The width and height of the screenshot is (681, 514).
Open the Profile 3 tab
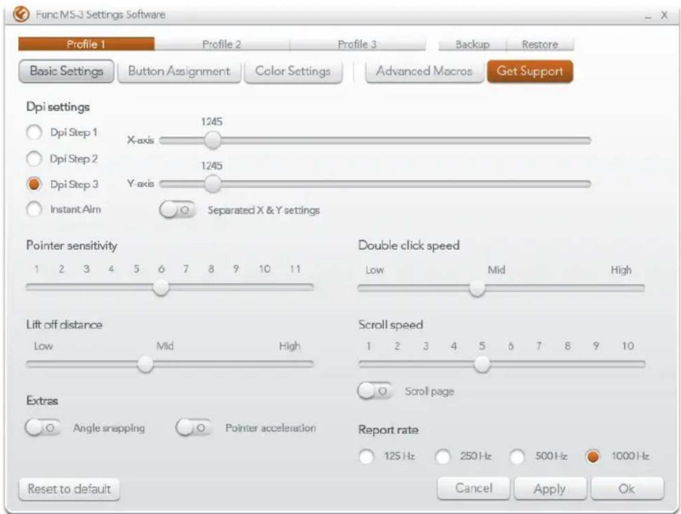pos(357,44)
